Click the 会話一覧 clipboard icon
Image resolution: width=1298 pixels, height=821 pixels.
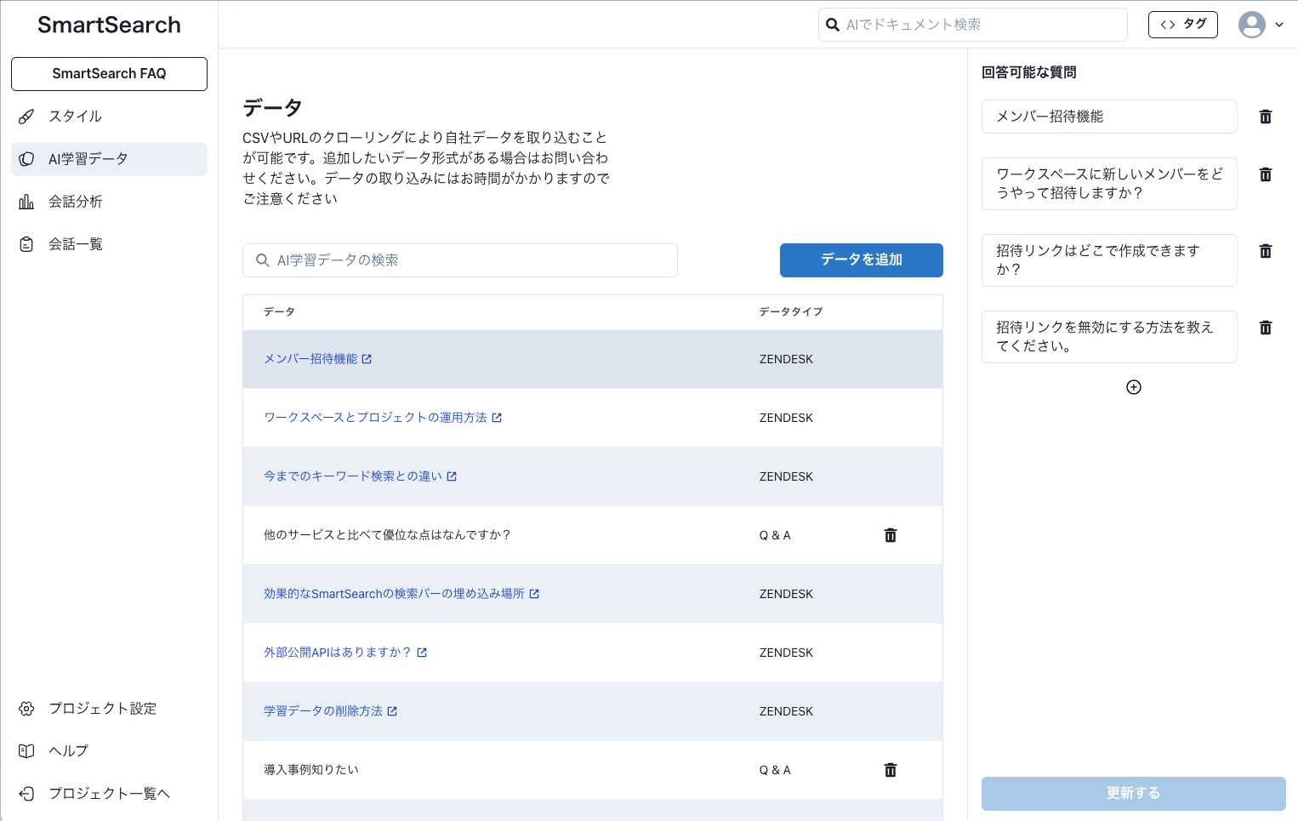(x=26, y=244)
